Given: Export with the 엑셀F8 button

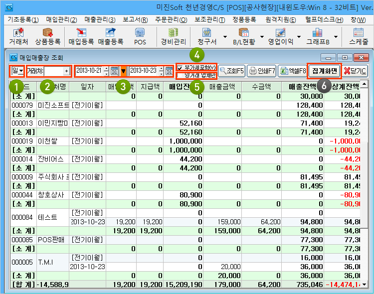Looking at the screenshot, I should coord(293,71).
